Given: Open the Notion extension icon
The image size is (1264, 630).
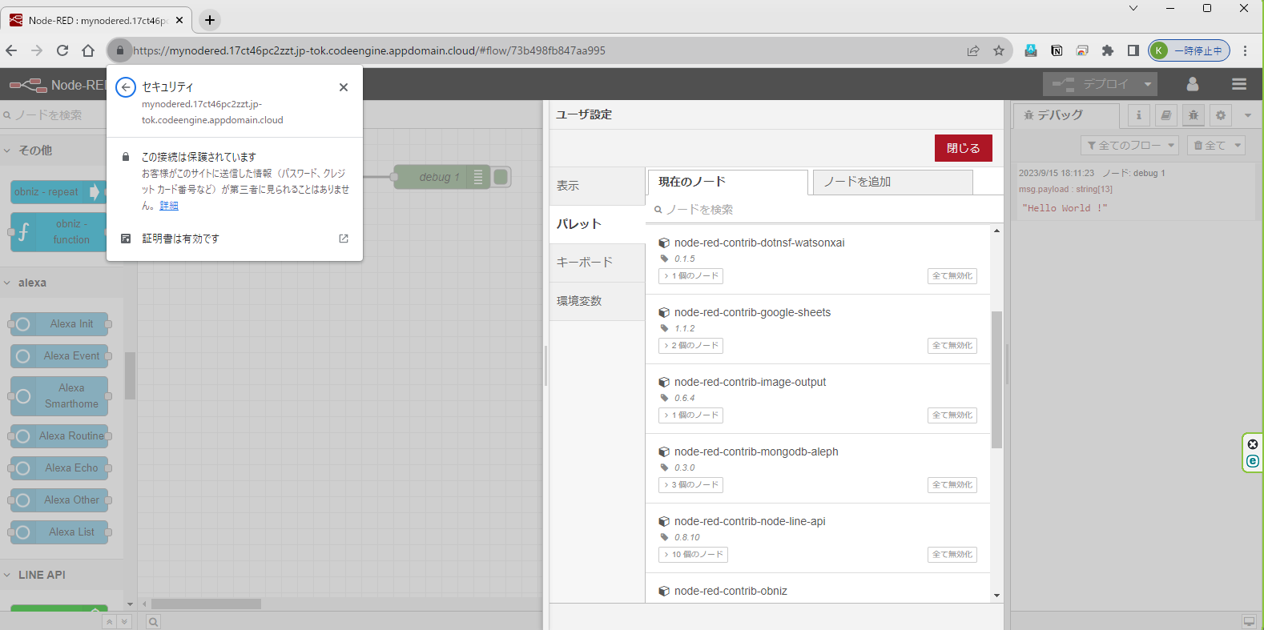Looking at the screenshot, I should [x=1057, y=50].
